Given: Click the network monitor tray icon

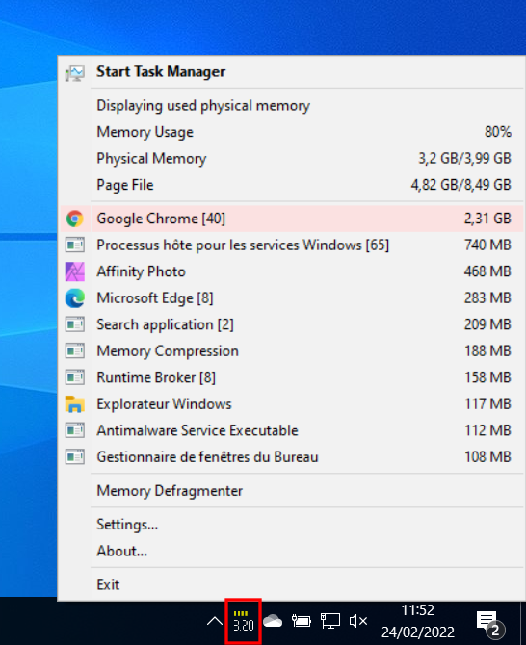Looking at the screenshot, I should [x=330, y=621].
